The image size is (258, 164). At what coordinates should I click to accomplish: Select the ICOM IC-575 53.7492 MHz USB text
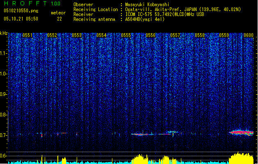164,14
